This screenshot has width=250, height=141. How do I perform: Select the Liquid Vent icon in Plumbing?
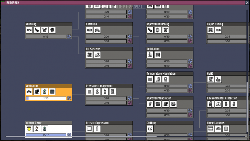click(52, 30)
